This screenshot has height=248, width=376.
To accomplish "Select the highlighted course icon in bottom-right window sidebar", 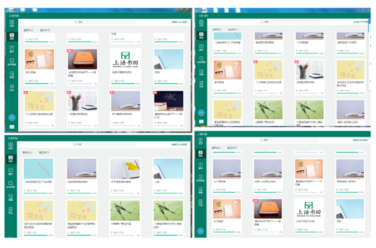I will [x=200, y=154].
